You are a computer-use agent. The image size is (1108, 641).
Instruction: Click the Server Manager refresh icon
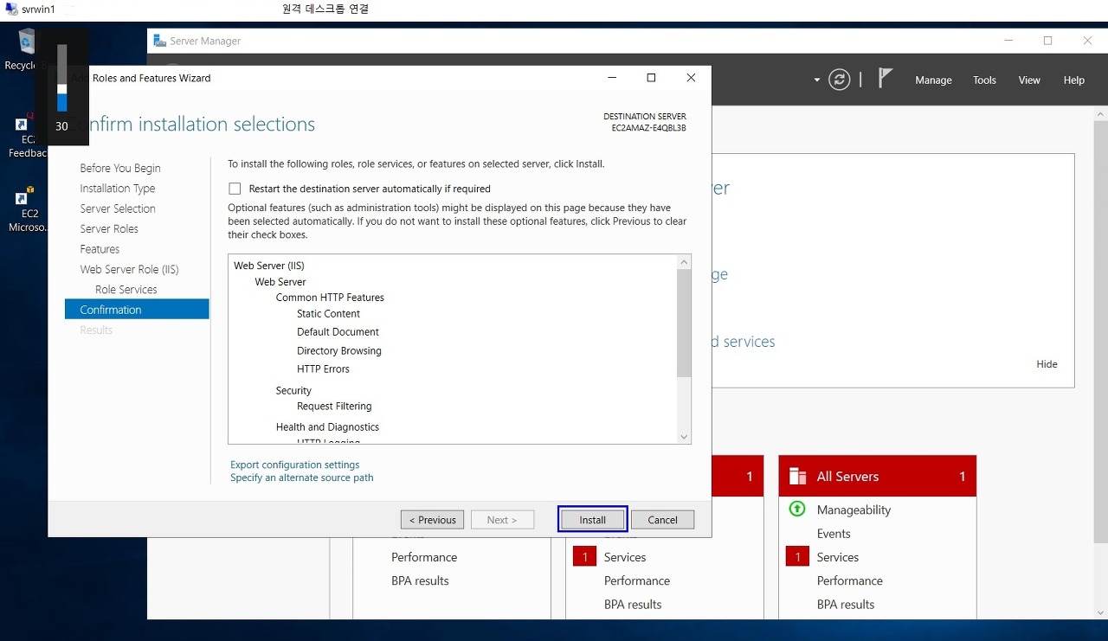(840, 80)
